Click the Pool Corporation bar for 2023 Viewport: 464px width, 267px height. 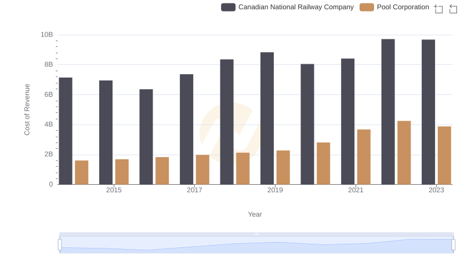tap(444, 156)
